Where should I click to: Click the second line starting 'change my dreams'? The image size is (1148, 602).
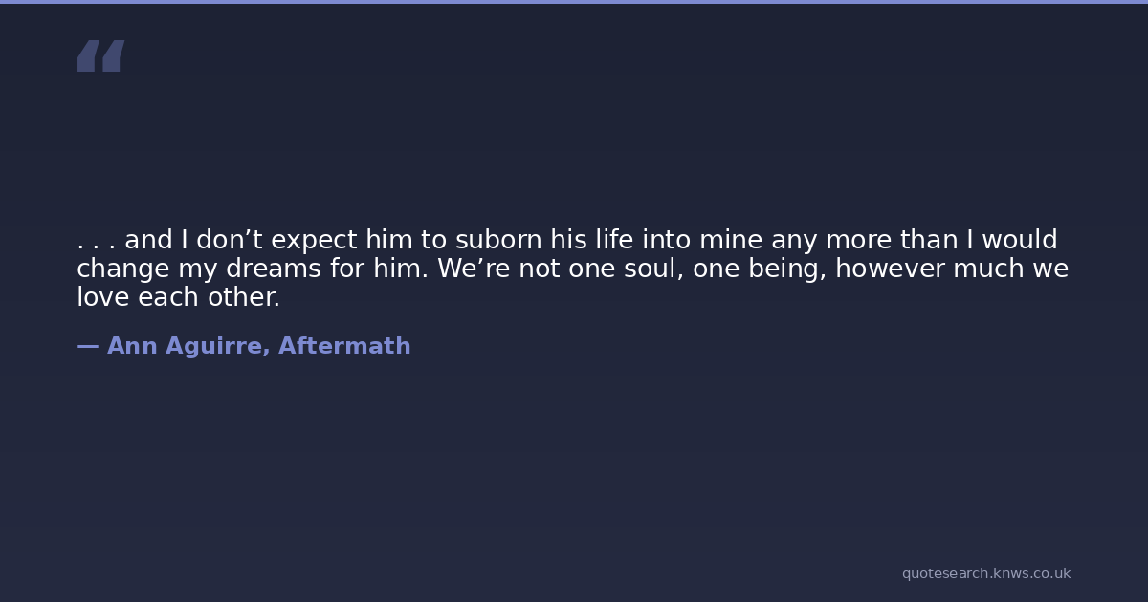[572, 269]
